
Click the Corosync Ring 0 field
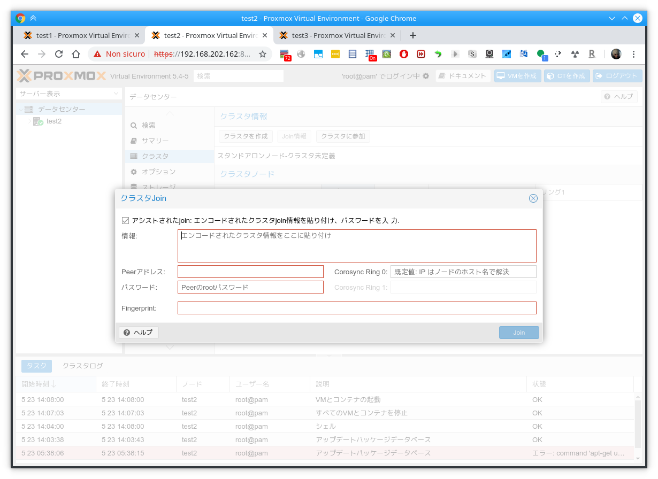tap(463, 272)
